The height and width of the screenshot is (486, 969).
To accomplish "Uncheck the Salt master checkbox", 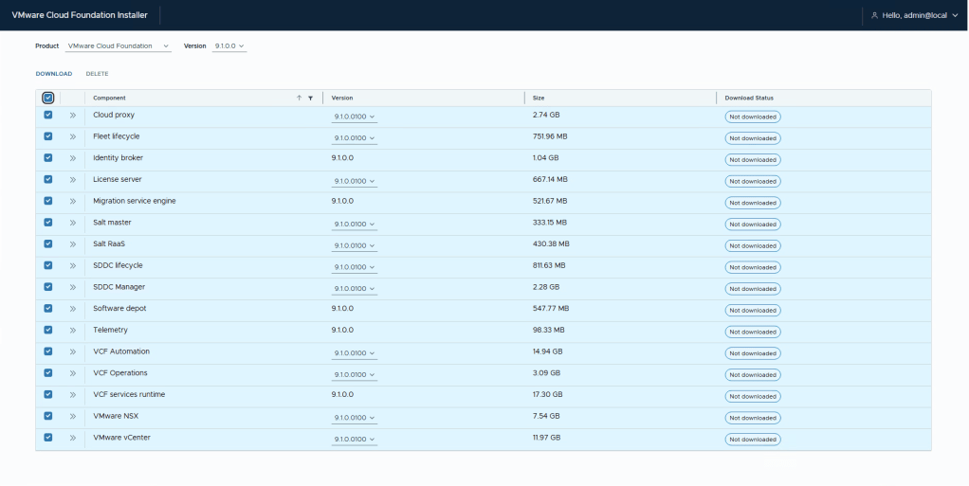I will click(x=48, y=223).
